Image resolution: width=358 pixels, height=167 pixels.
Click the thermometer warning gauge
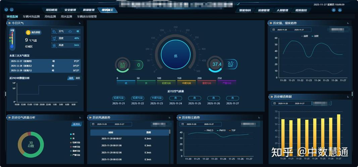coord(12,39)
